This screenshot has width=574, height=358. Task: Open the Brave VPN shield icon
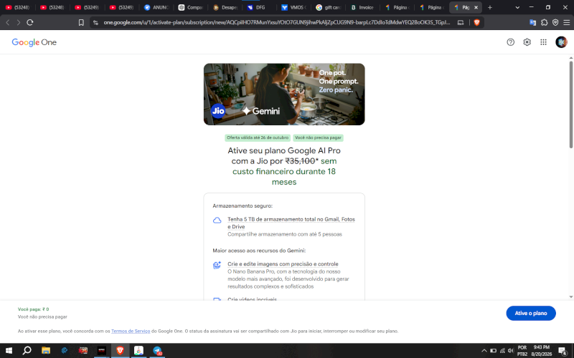pyautogui.click(x=555, y=22)
